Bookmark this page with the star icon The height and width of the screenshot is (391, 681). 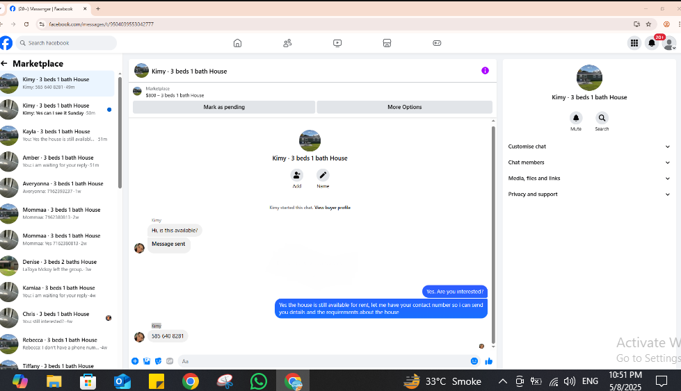coord(648,24)
